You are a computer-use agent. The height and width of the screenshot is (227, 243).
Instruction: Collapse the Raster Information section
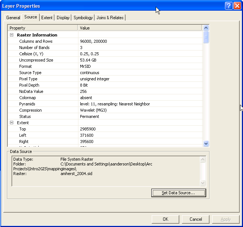(11, 35)
